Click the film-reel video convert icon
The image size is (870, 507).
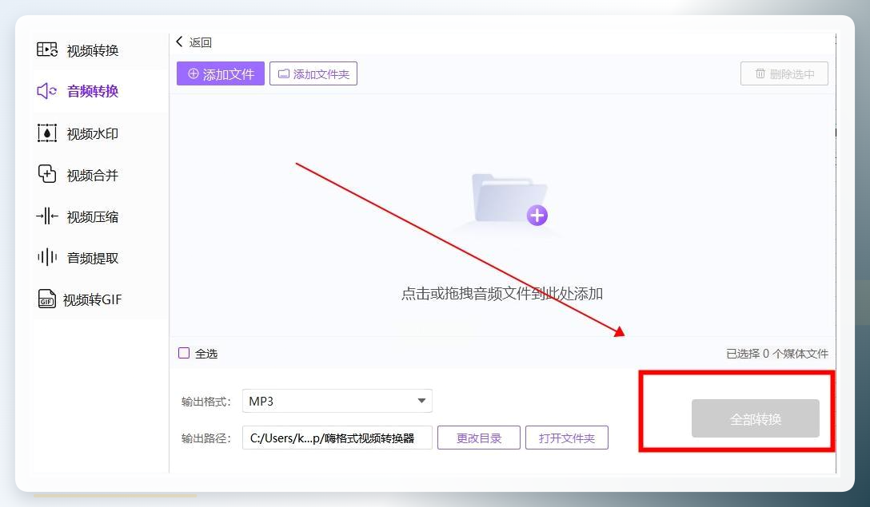[x=46, y=50]
